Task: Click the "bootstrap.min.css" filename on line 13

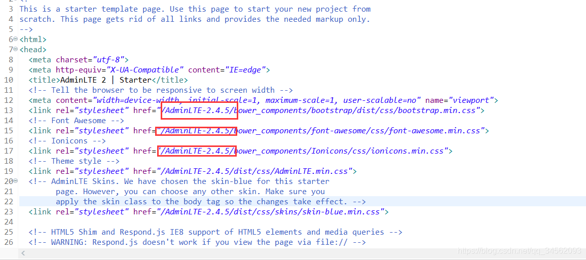Action: tap(437, 110)
